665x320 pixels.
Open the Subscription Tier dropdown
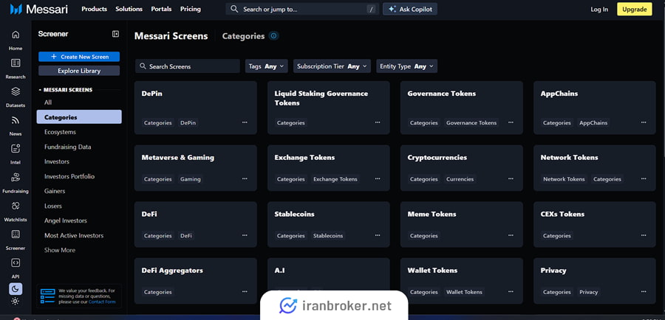pyautogui.click(x=332, y=66)
